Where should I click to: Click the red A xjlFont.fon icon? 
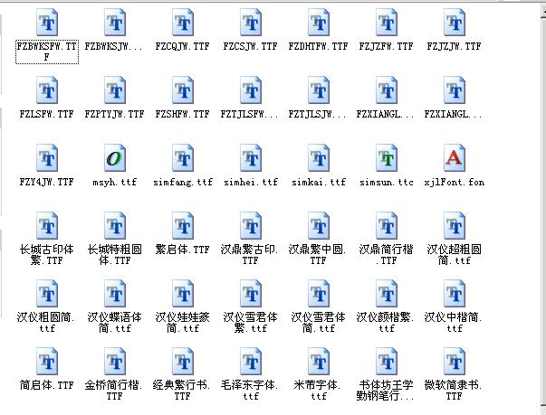click(x=454, y=158)
